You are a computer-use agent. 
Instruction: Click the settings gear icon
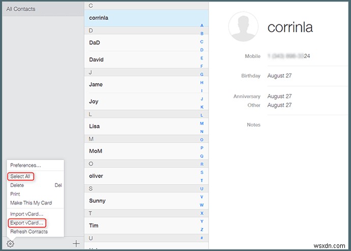coord(11,243)
